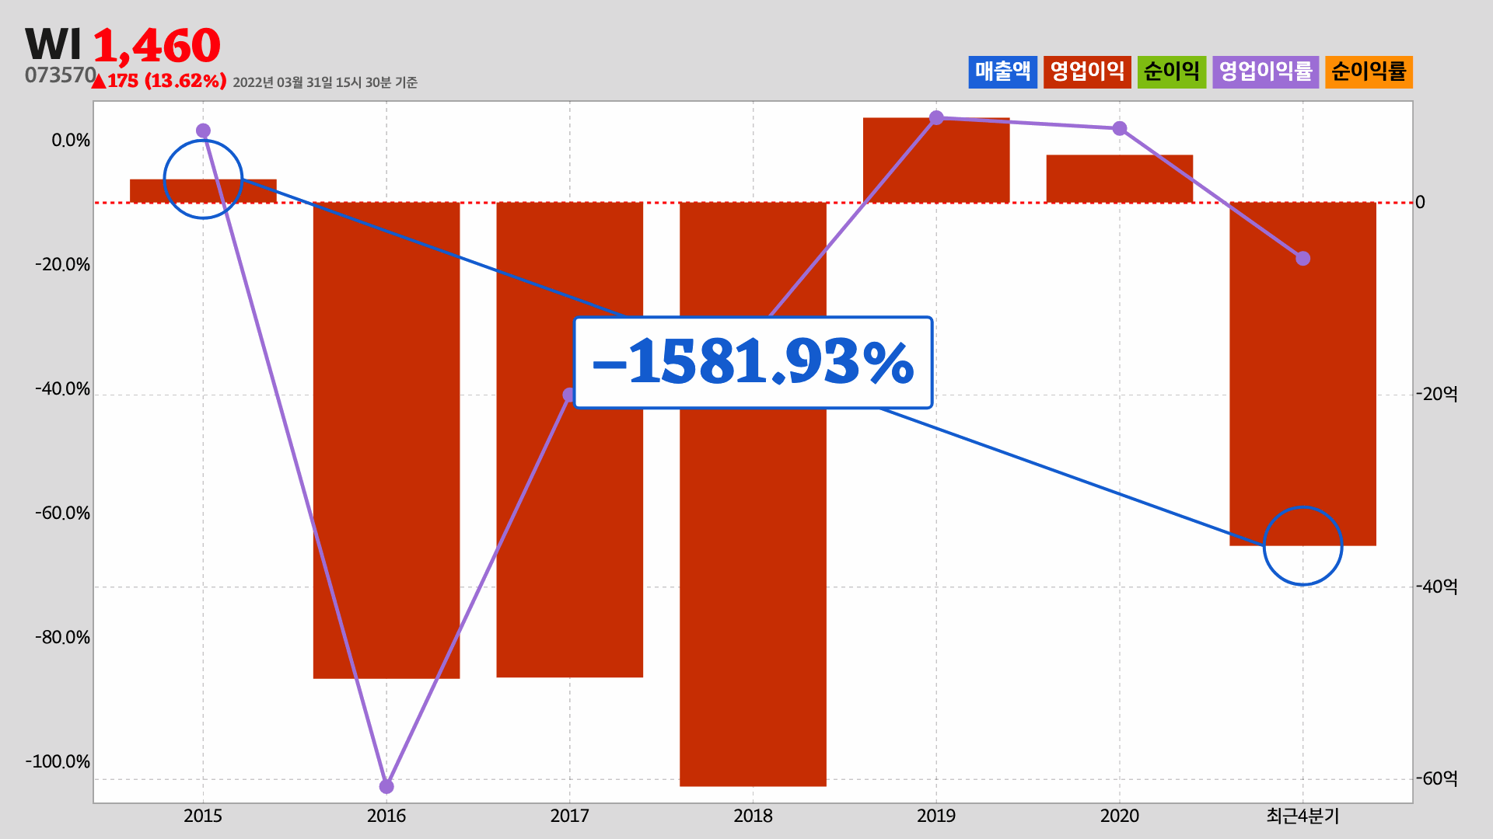Toggle the 영업이익률 legend label
This screenshot has height=839, width=1493.
(1265, 71)
